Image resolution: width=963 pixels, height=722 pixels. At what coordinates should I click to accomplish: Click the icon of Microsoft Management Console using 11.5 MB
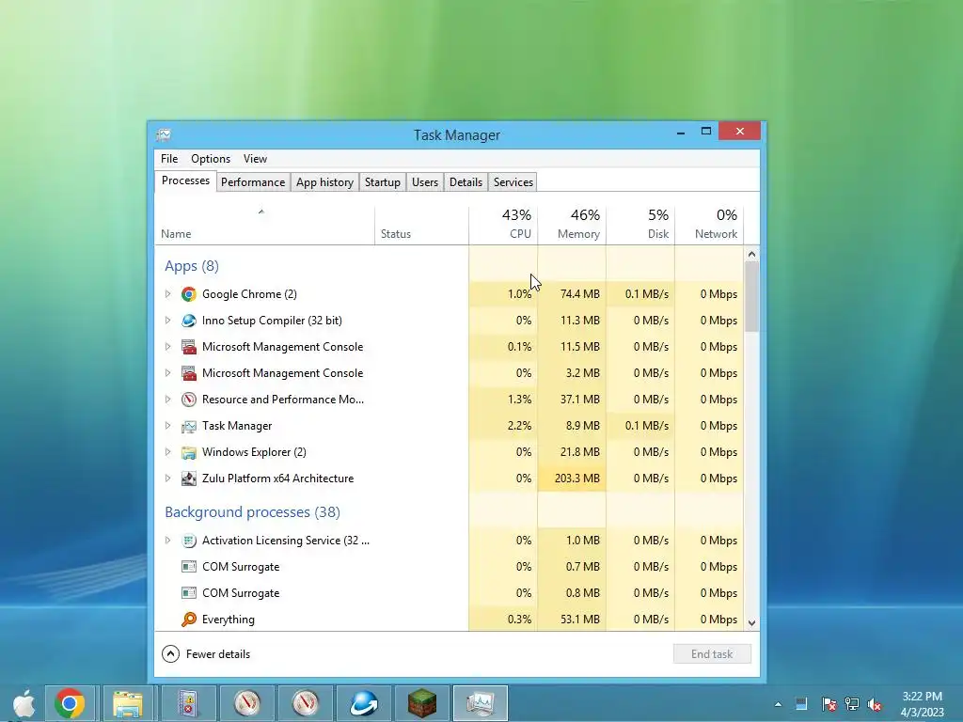[x=188, y=347]
